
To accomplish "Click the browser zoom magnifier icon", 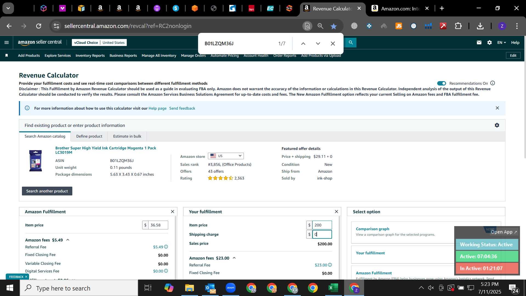I will coord(320,26).
